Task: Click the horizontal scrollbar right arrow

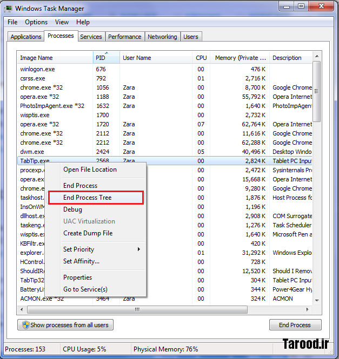Action: pos(307,309)
